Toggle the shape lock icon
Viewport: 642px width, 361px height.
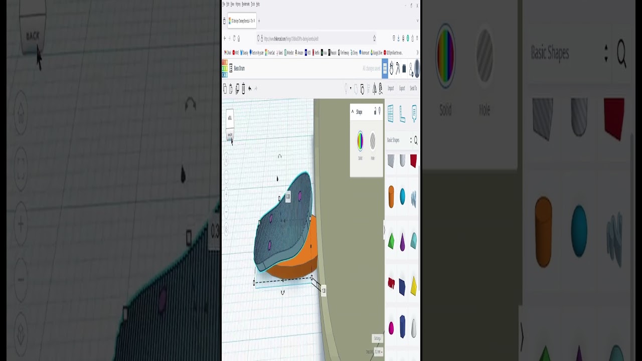375,112
